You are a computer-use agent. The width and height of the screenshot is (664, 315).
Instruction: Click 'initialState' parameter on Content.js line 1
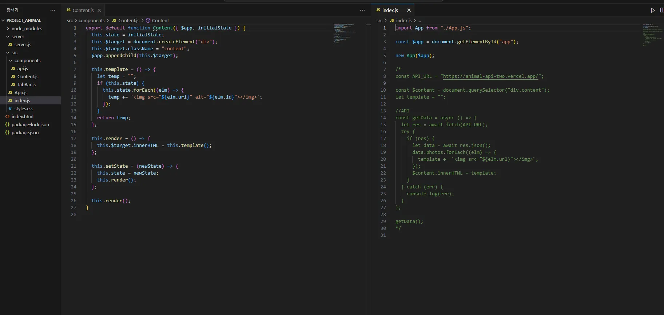coord(215,28)
